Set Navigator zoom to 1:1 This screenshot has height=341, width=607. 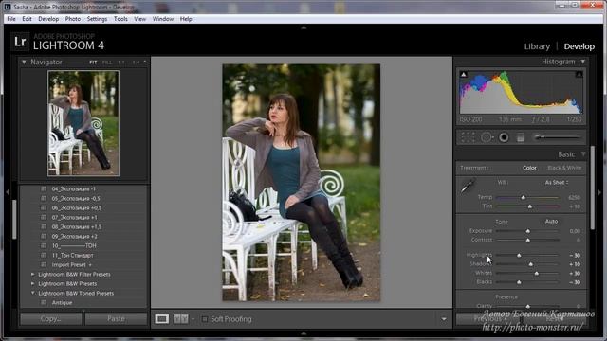click(x=121, y=63)
